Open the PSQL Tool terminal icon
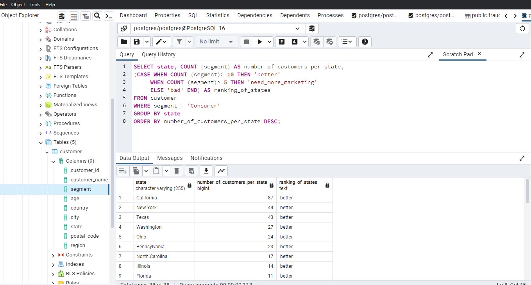Viewport: 531px width, 285px height. click(109, 16)
